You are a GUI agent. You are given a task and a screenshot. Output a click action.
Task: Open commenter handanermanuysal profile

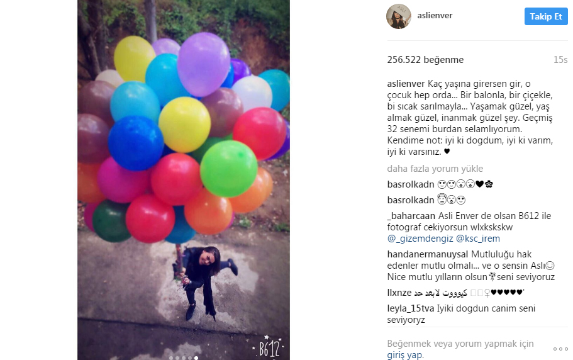pyautogui.click(x=428, y=254)
